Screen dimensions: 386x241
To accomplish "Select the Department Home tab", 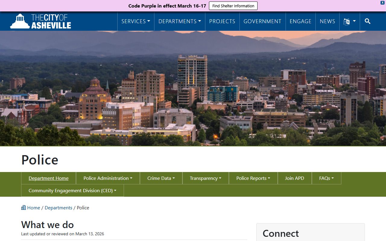I will [x=49, y=178].
